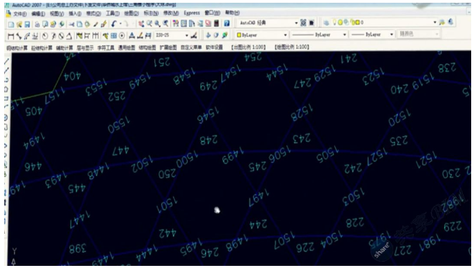Image resolution: width=476 pixels, height=270 pixels.
Task: Click the Open file icon
Action: 19,24
